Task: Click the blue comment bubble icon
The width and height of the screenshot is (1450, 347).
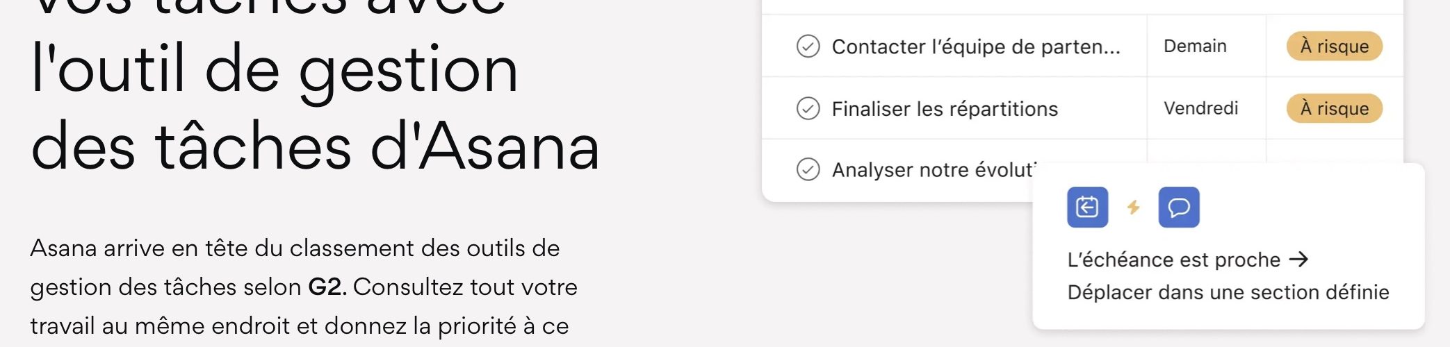Action: click(x=1179, y=207)
